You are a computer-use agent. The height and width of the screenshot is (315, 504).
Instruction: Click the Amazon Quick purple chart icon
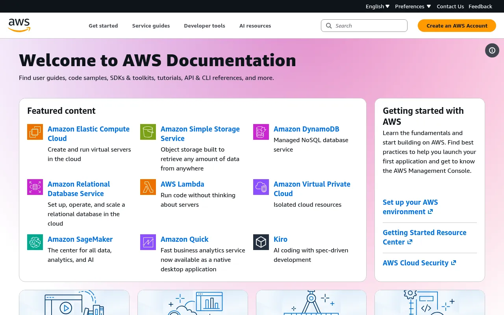148,242
